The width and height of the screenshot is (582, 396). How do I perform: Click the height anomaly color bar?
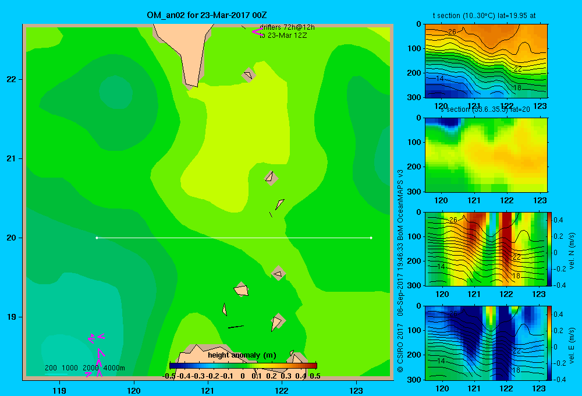(x=243, y=366)
